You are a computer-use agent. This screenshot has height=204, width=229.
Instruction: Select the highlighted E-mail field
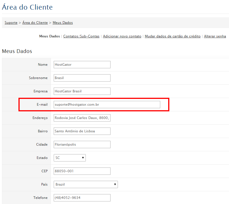107,104
